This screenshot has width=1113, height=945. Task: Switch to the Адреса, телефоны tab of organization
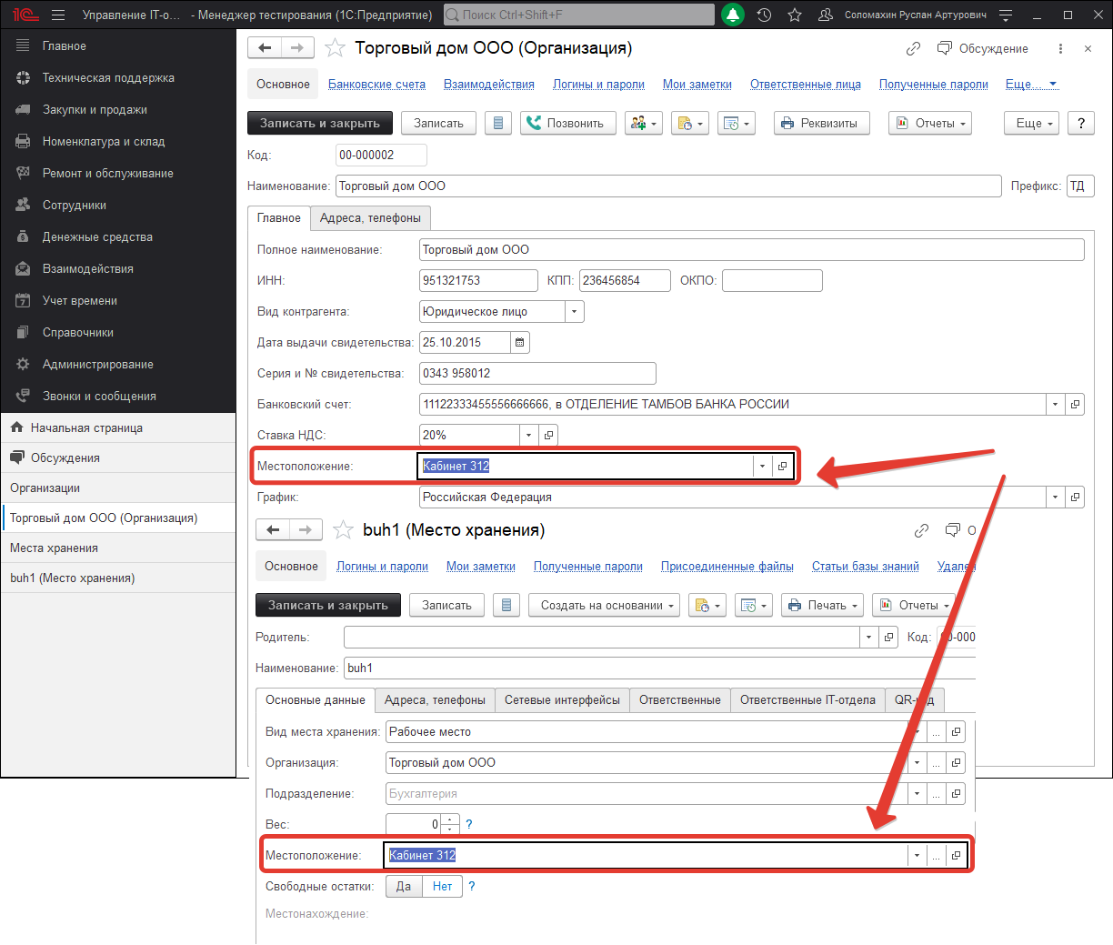click(370, 218)
